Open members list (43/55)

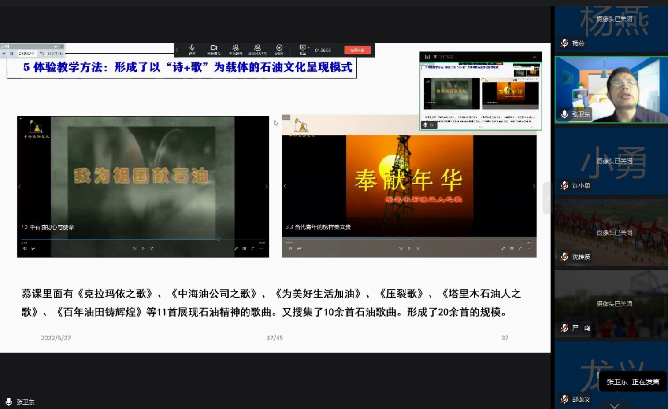point(257,49)
